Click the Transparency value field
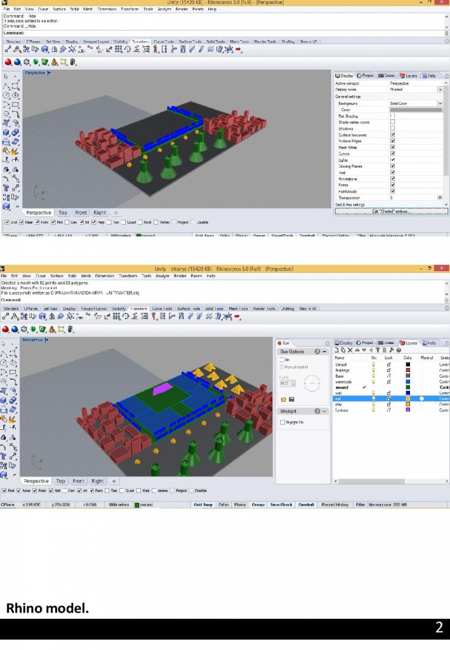This screenshot has height=650, width=450. point(413,197)
